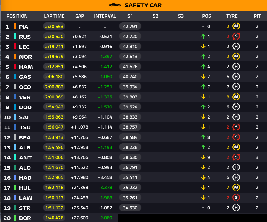Viewport: 267px width, 222px height.
Task: Click the TYRE column header
Action: (232, 16)
